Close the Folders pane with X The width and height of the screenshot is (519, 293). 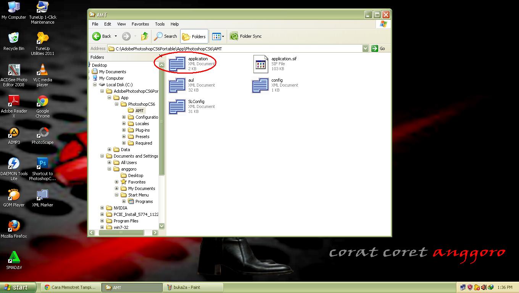coord(161,56)
